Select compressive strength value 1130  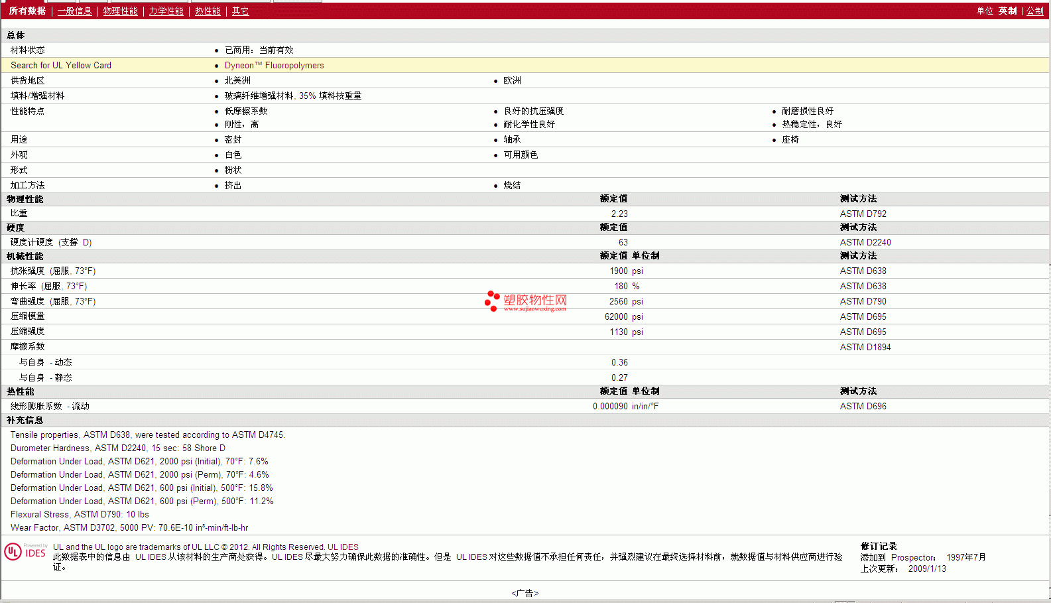coord(619,332)
